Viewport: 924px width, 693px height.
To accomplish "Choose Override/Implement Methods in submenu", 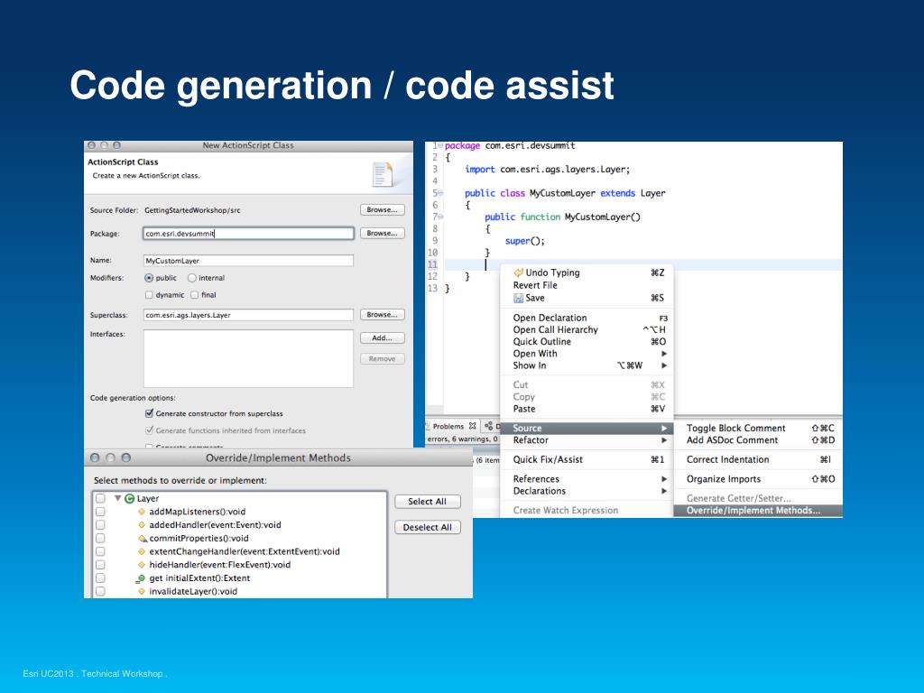I will (758, 511).
